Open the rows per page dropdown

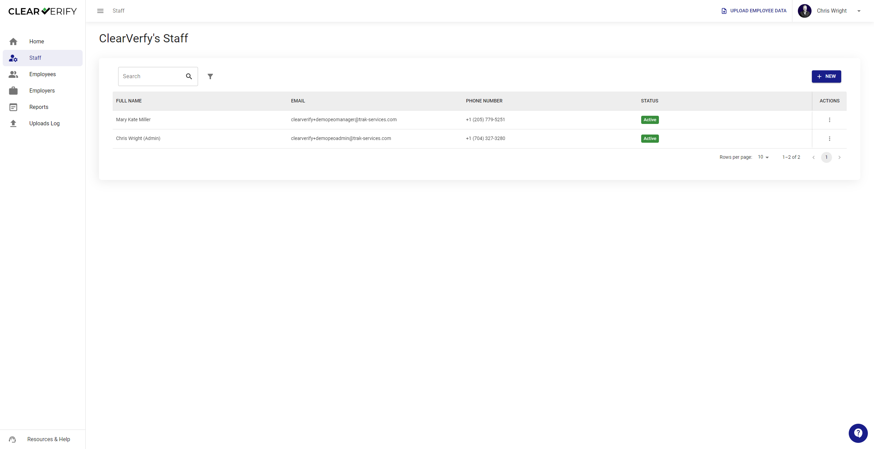763,157
